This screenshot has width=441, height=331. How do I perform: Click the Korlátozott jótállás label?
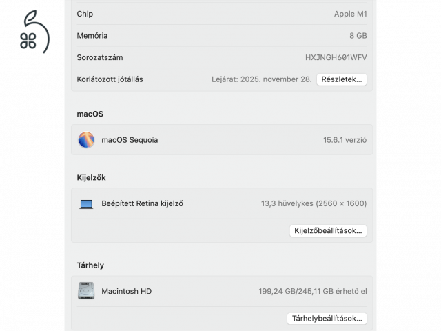(x=110, y=79)
